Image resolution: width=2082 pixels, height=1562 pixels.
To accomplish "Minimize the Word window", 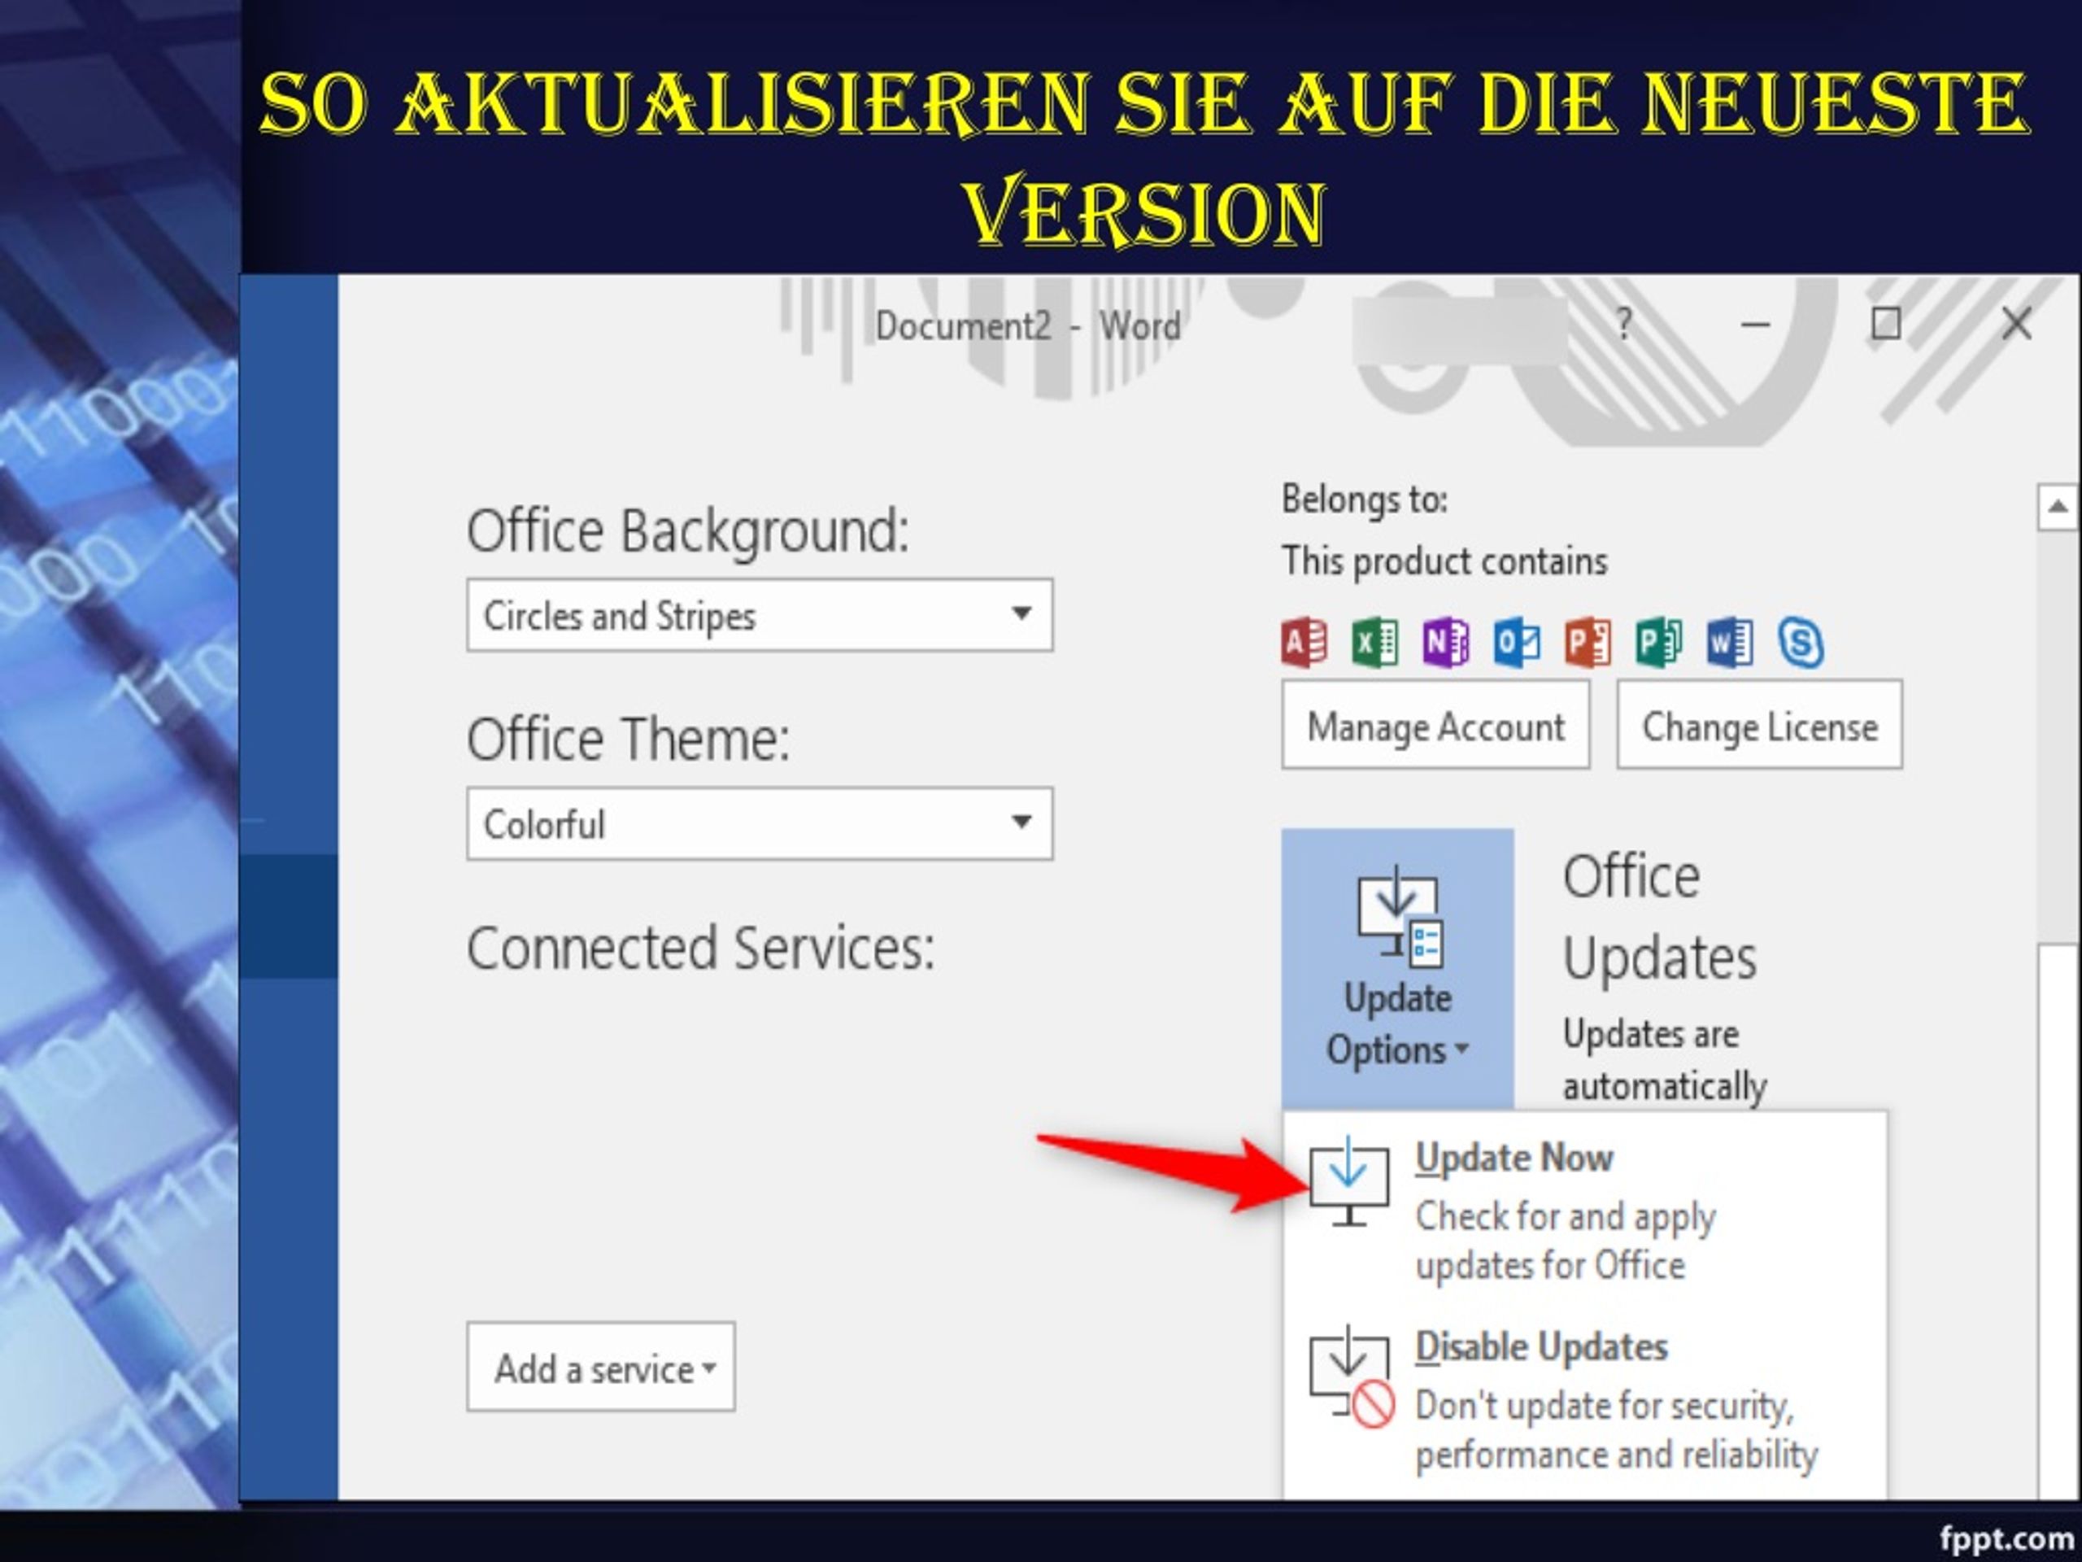I will point(1754,324).
